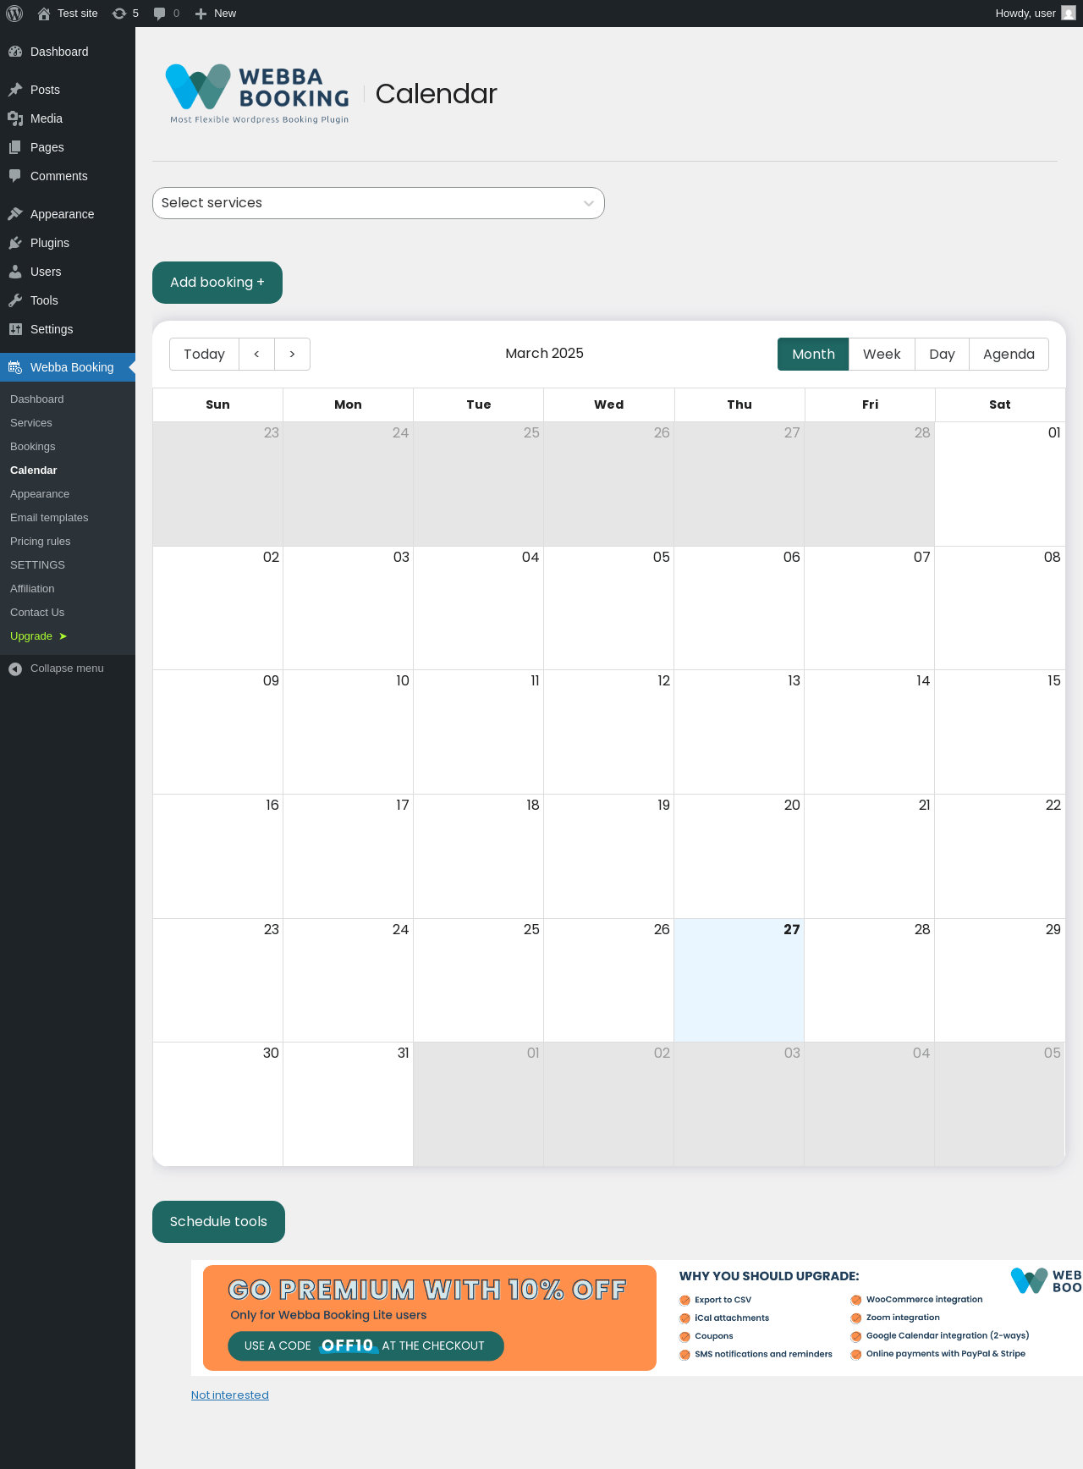This screenshot has width=1083, height=1469.
Task: Open Webba Booking Appearance submenu item
Action: (x=68, y=494)
